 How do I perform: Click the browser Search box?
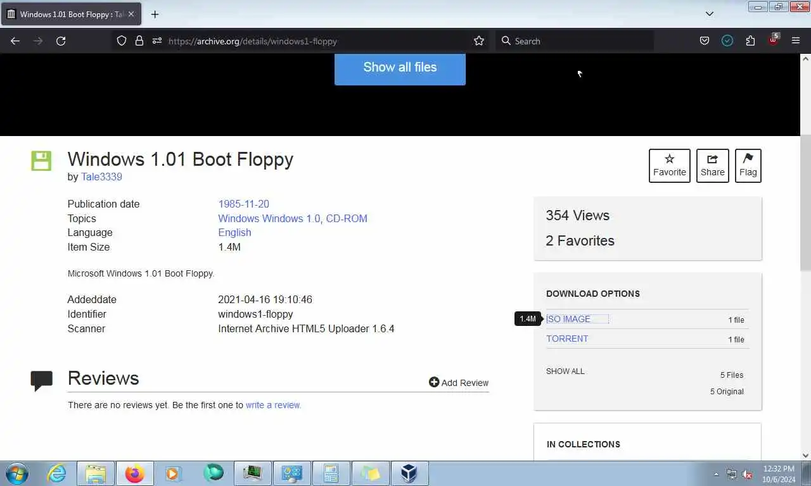tap(575, 41)
